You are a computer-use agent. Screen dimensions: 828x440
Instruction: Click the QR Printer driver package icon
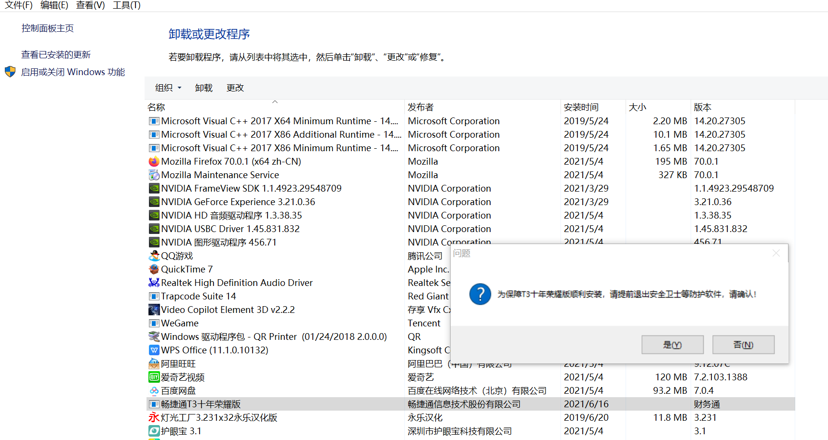(x=154, y=336)
